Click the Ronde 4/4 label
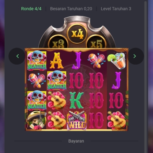Screen dimensions: 153x153 (31, 9)
